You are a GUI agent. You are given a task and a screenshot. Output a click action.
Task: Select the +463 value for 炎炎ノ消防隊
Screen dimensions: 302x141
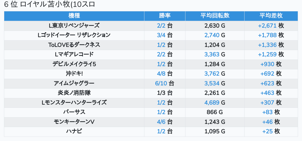click(x=267, y=93)
